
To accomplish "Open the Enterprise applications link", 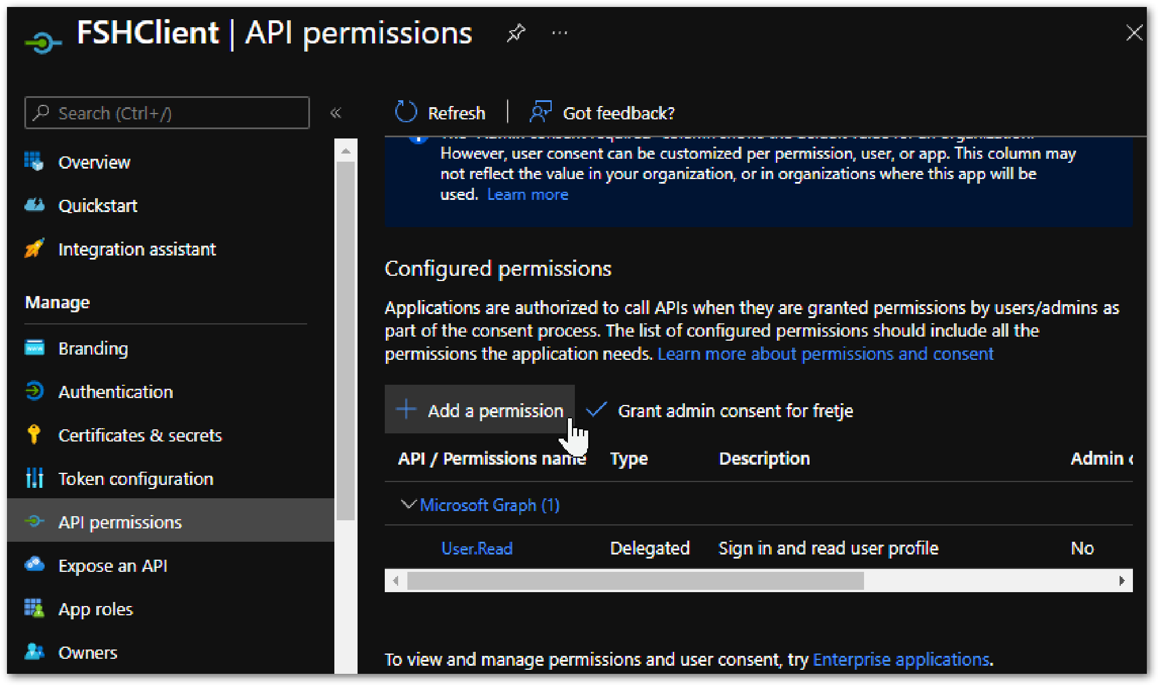I will pos(900,659).
